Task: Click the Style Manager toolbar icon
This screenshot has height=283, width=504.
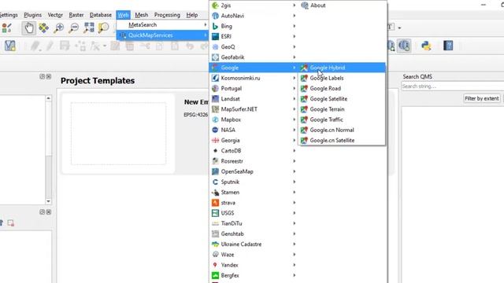Action: click(6, 28)
